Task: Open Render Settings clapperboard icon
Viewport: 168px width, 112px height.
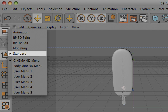Action: click(x=143, y=18)
